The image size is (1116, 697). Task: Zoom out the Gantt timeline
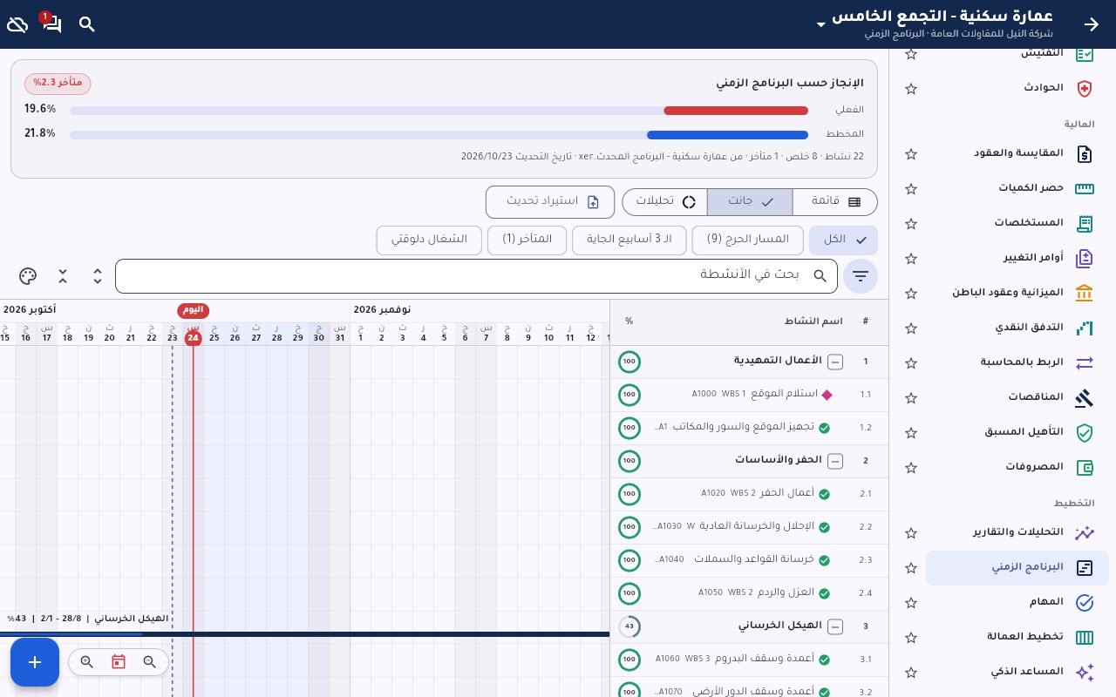(150, 662)
